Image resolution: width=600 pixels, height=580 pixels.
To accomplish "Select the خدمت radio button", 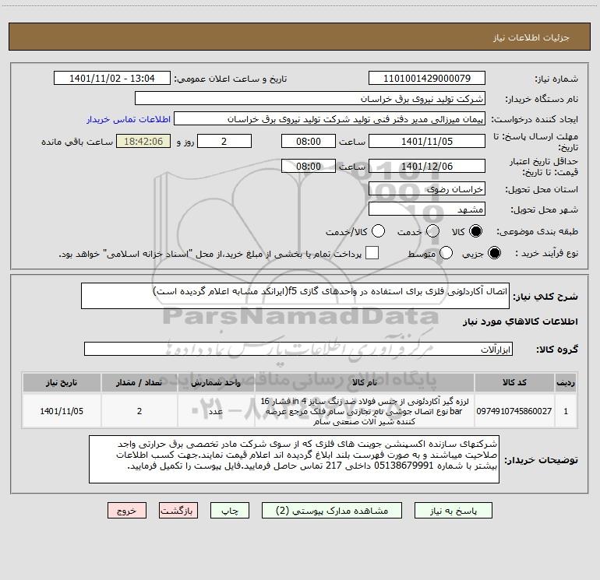I will pos(432,231).
